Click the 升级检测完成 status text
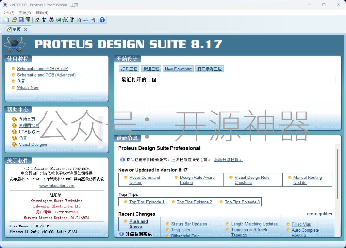Screen dimensions: 346x248 (139, 234)
